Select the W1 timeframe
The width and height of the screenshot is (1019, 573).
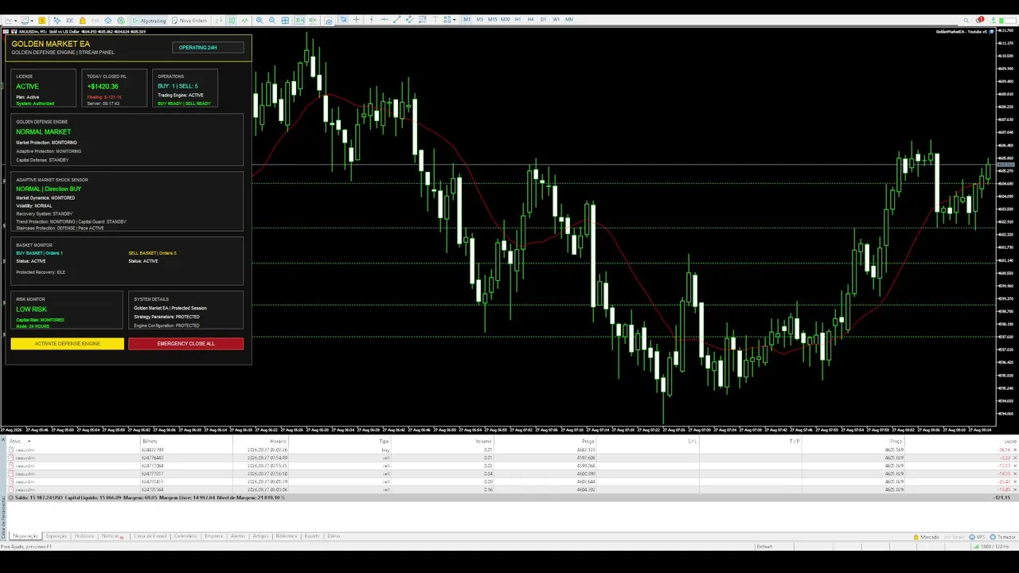tap(556, 19)
